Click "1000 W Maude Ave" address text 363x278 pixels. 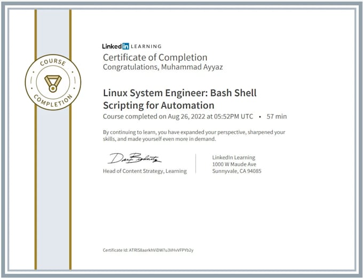(234, 164)
